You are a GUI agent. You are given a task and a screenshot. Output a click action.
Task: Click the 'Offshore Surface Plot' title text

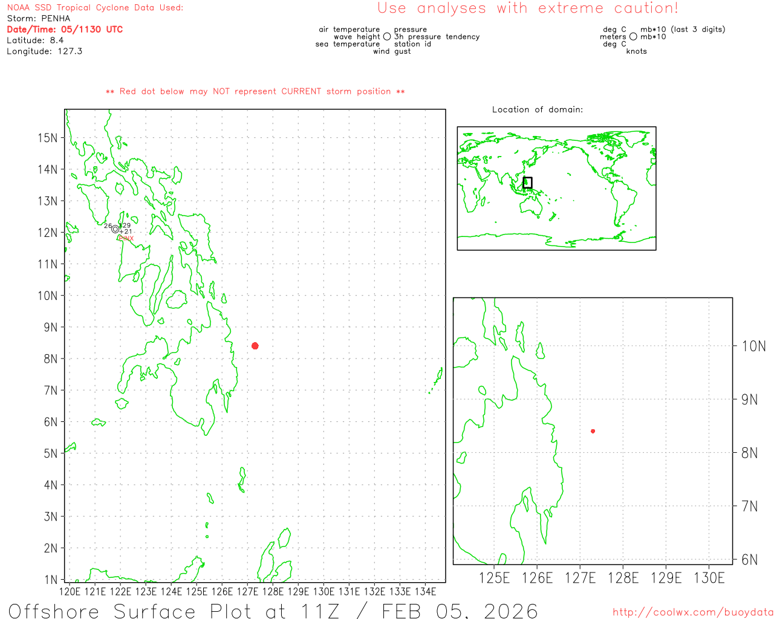273,611
